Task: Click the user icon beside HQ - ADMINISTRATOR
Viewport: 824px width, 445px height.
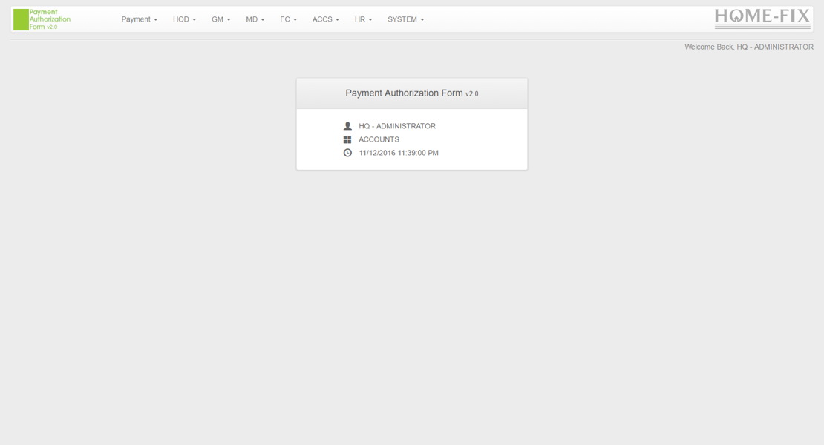Action: (x=349, y=125)
